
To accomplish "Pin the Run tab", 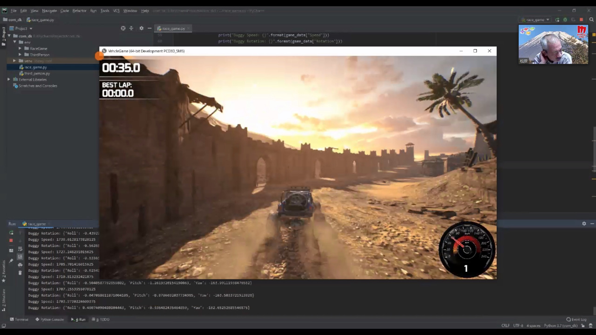I will (x=11, y=261).
